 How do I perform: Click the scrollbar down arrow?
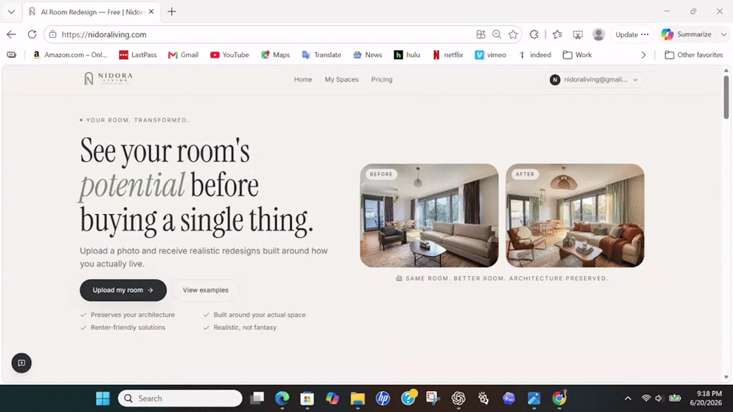coord(726,377)
